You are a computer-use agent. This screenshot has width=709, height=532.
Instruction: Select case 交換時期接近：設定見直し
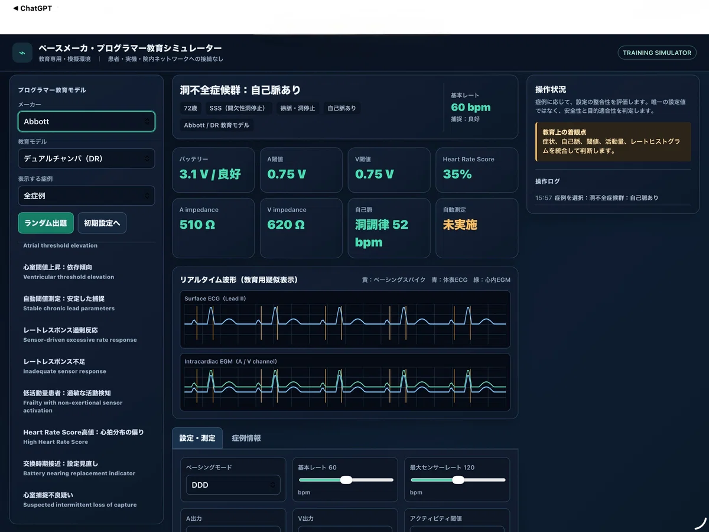(x=87, y=468)
